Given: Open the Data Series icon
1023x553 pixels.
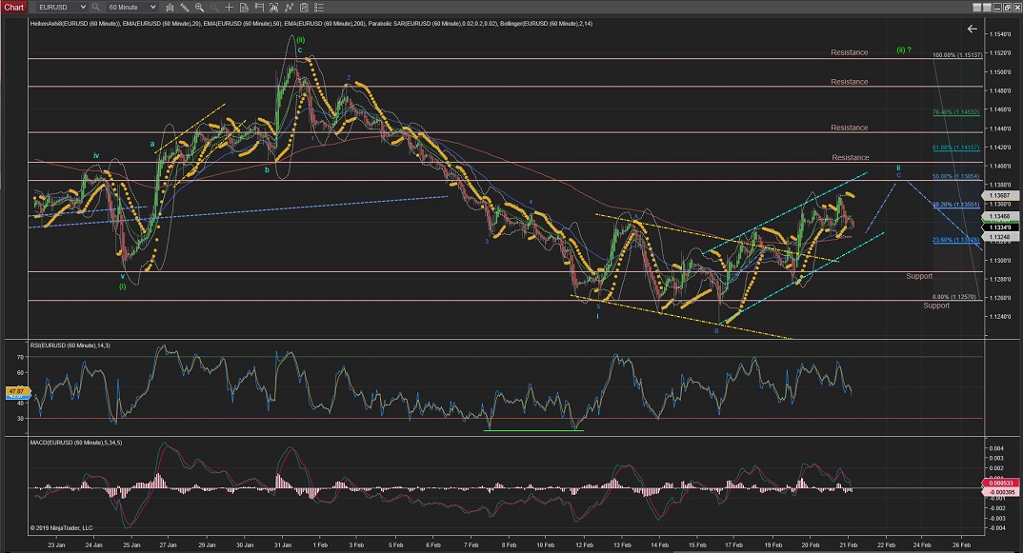Looking at the screenshot, I should (273, 7).
